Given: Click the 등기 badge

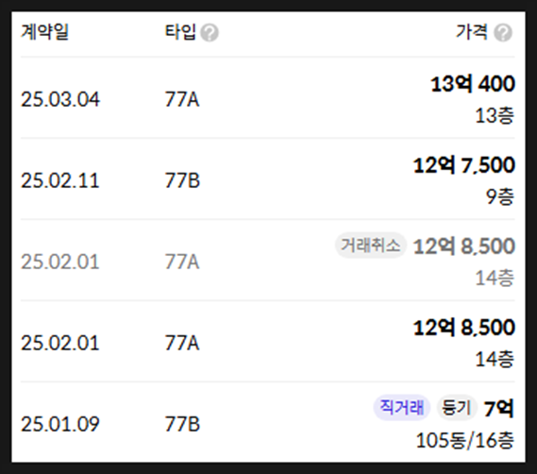Looking at the screenshot, I should click(x=457, y=408).
